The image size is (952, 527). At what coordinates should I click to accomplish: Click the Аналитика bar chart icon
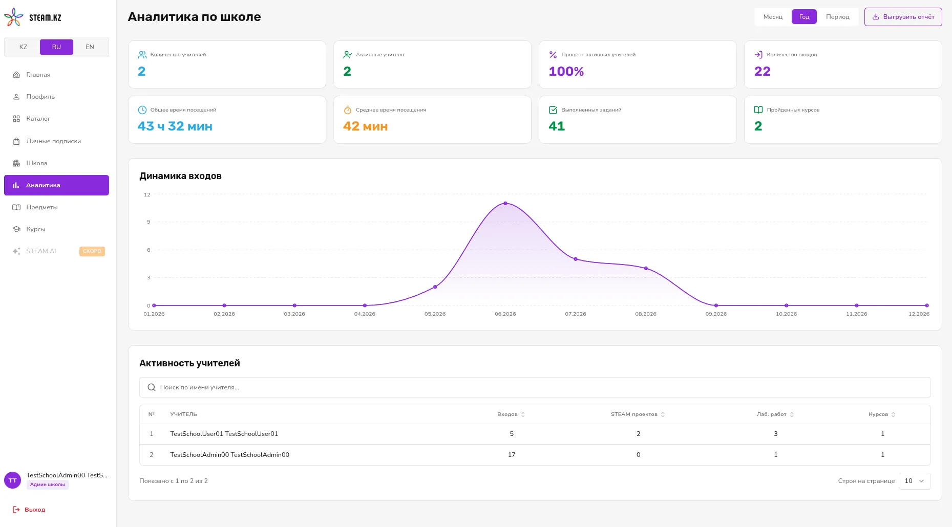pos(16,185)
